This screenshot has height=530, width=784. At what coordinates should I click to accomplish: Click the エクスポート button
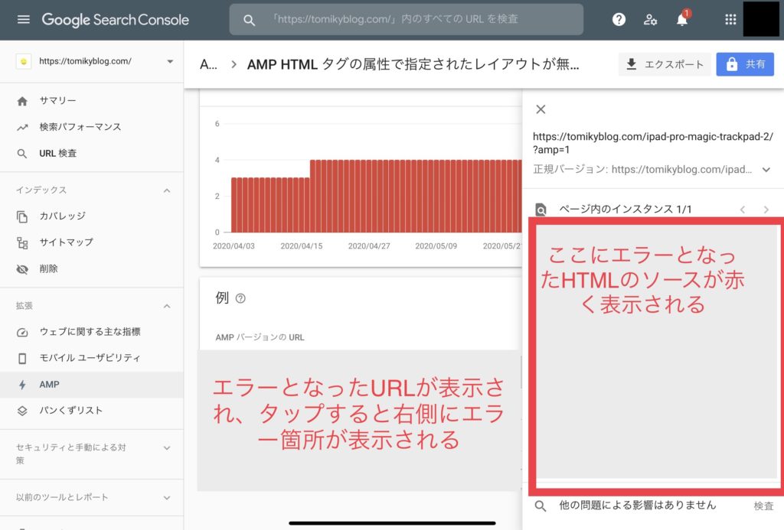(x=665, y=64)
